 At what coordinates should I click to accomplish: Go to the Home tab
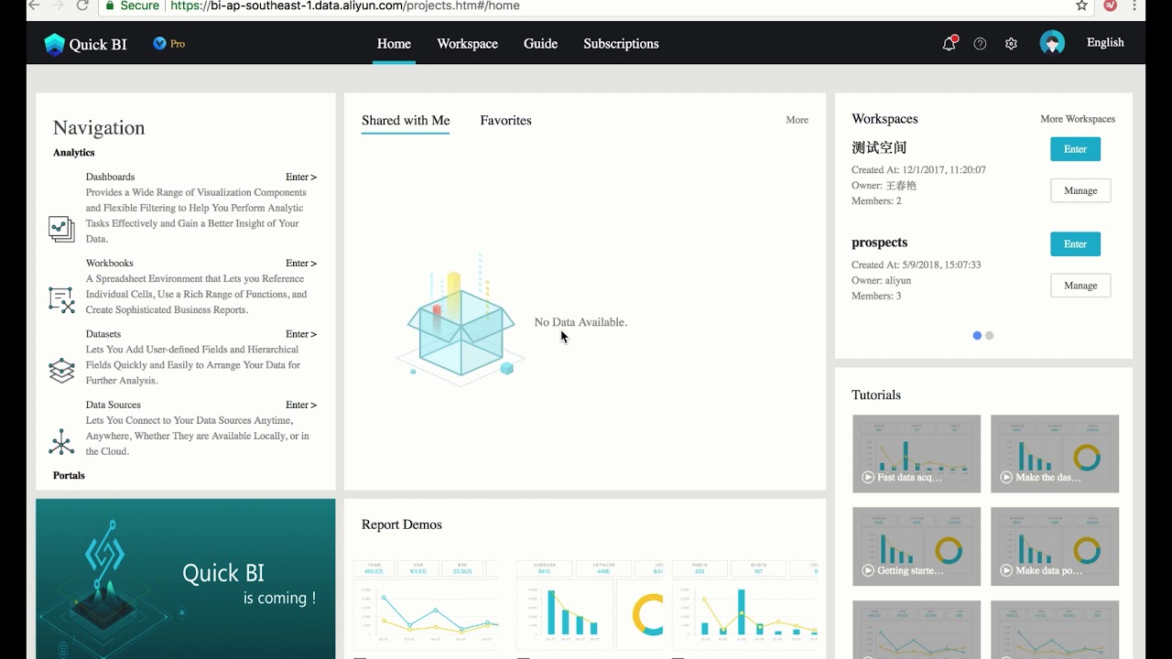(x=394, y=43)
